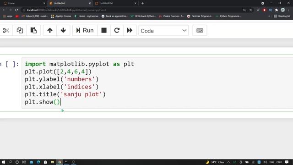
Task: Open Microsoft Store from the taskbar
Action: [45, 162]
